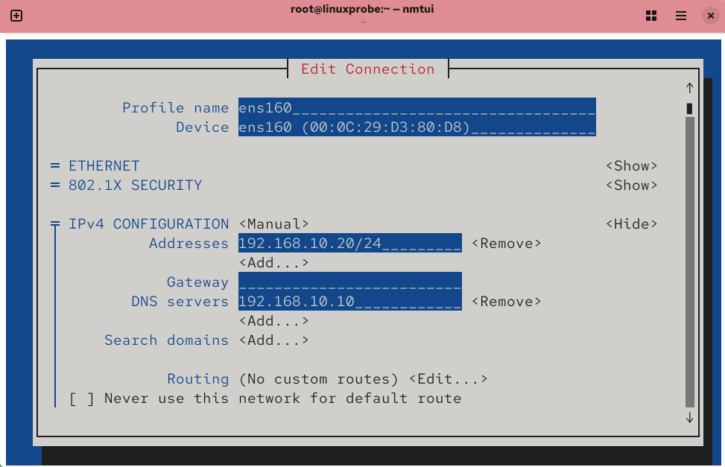The height and width of the screenshot is (467, 725).
Task: Click the scroll up arrow
Action: 689,88
